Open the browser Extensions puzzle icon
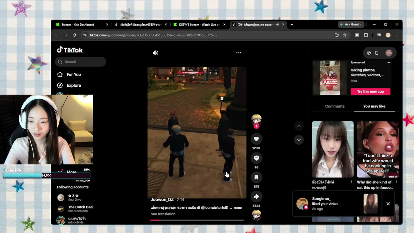This screenshot has height=233, width=414. [366, 35]
